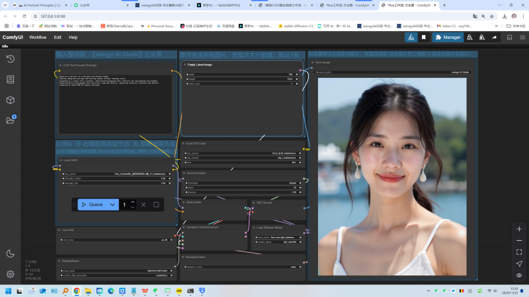Image resolution: width=529 pixels, height=297 pixels.
Task: Cancel current run with the X icon
Action: pyautogui.click(x=143, y=205)
